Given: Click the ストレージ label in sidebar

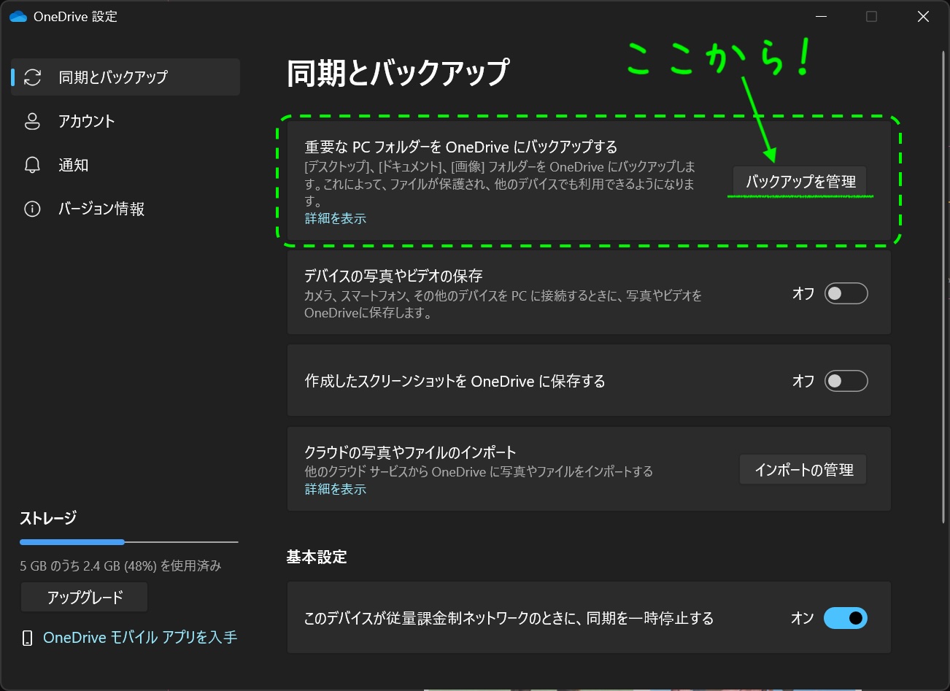Looking at the screenshot, I should (48, 518).
